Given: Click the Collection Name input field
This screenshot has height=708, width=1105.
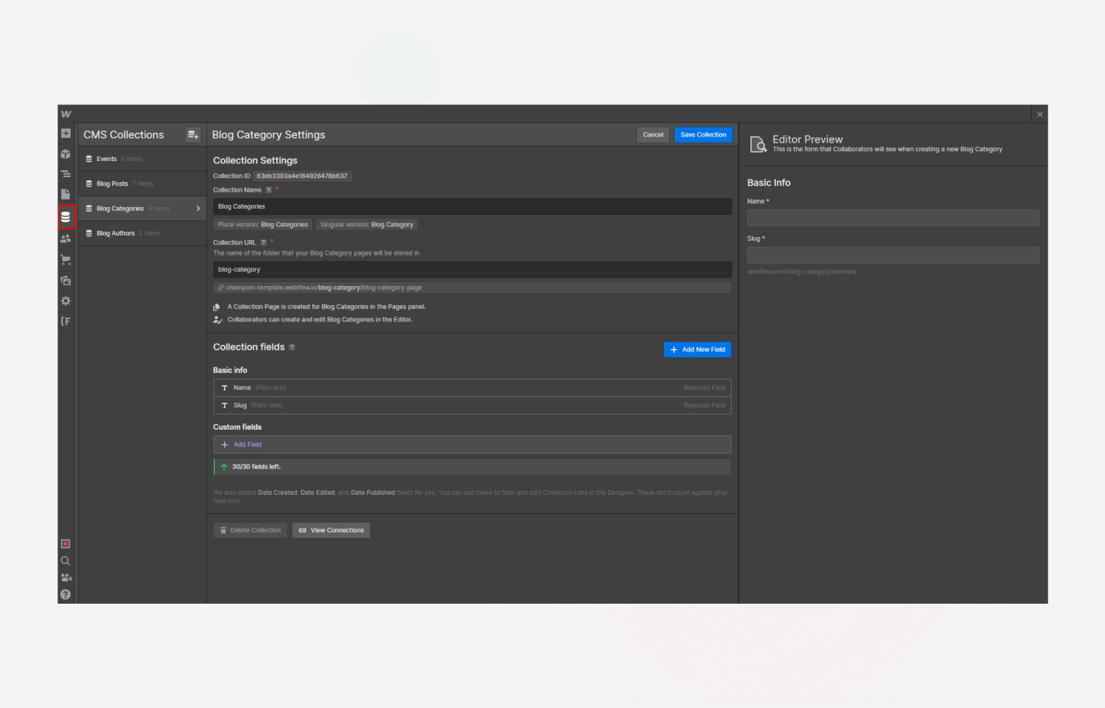Looking at the screenshot, I should pos(471,206).
